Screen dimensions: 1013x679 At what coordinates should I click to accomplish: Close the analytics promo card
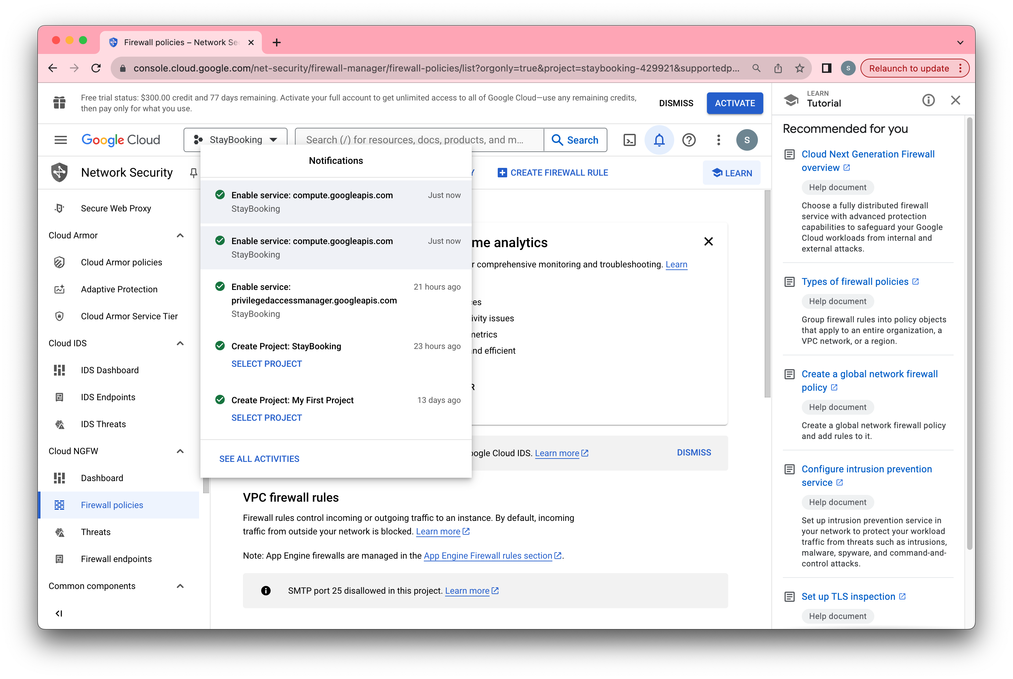708,242
